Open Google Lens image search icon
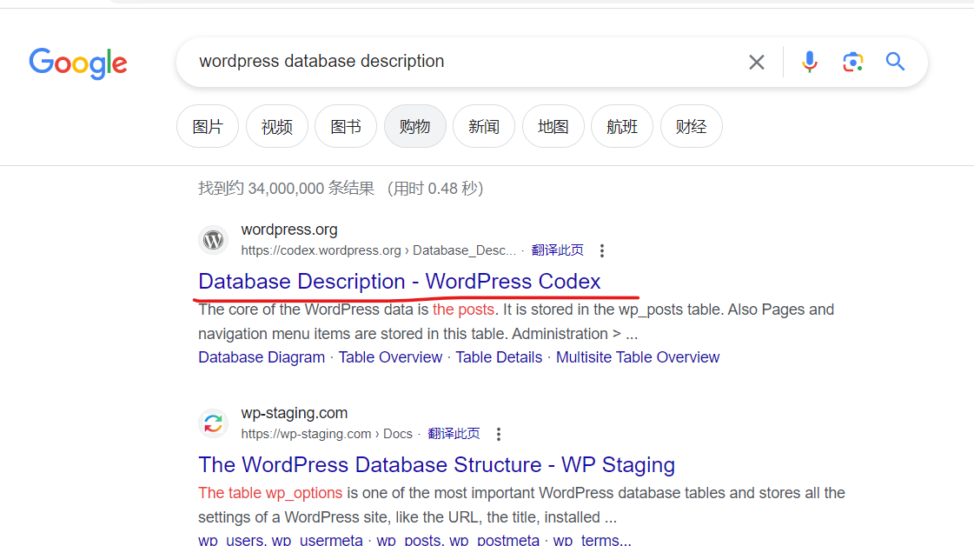 pos(853,63)
